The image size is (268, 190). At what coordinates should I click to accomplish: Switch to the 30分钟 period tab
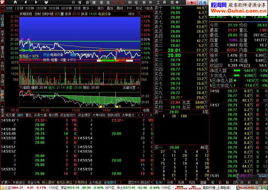pyautogui.click(x=54, y=8)
